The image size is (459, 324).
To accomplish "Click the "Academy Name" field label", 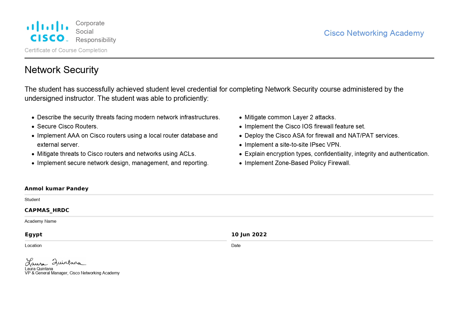I will point(41,221).
